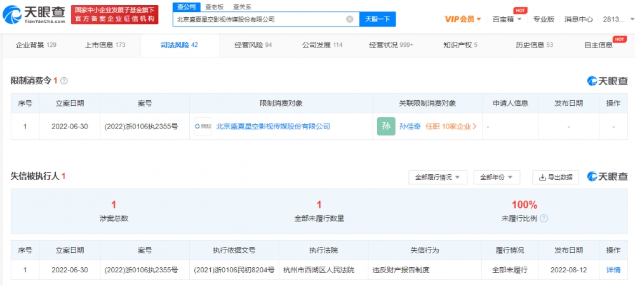635x285 pixels.
Task: Click the 全部未履行 status cell
Action: [x=510, y=270]
